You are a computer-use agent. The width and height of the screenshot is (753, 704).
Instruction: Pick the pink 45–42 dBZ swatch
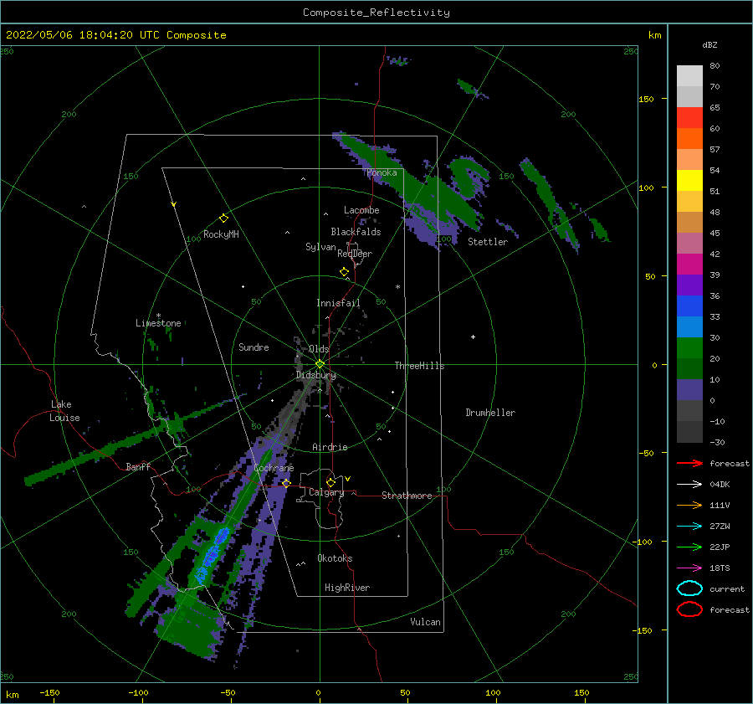point(689,243)
